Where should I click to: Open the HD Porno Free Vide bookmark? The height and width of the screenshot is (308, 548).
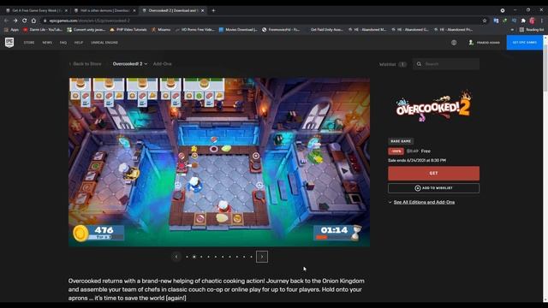click(195, 30)
